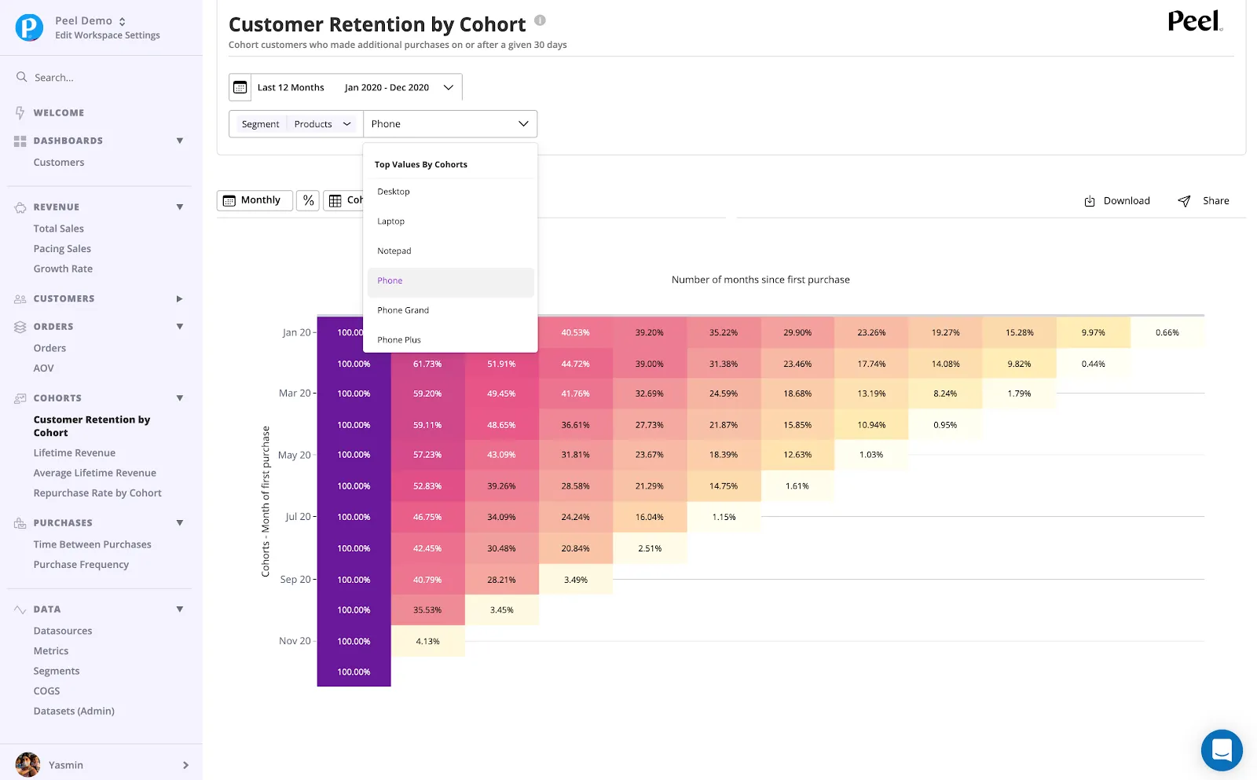Click the Peel workspace logo icon

(x=29, y=27)
